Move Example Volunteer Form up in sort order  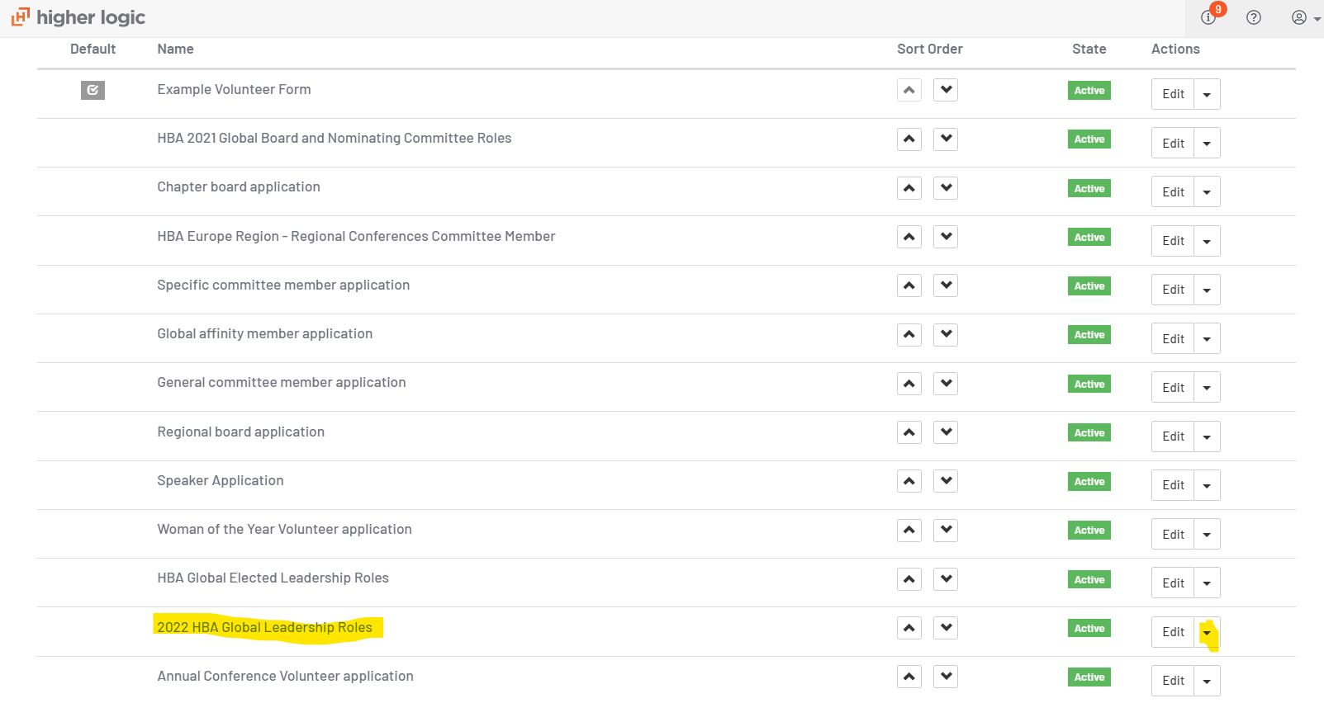coord(909,90)
